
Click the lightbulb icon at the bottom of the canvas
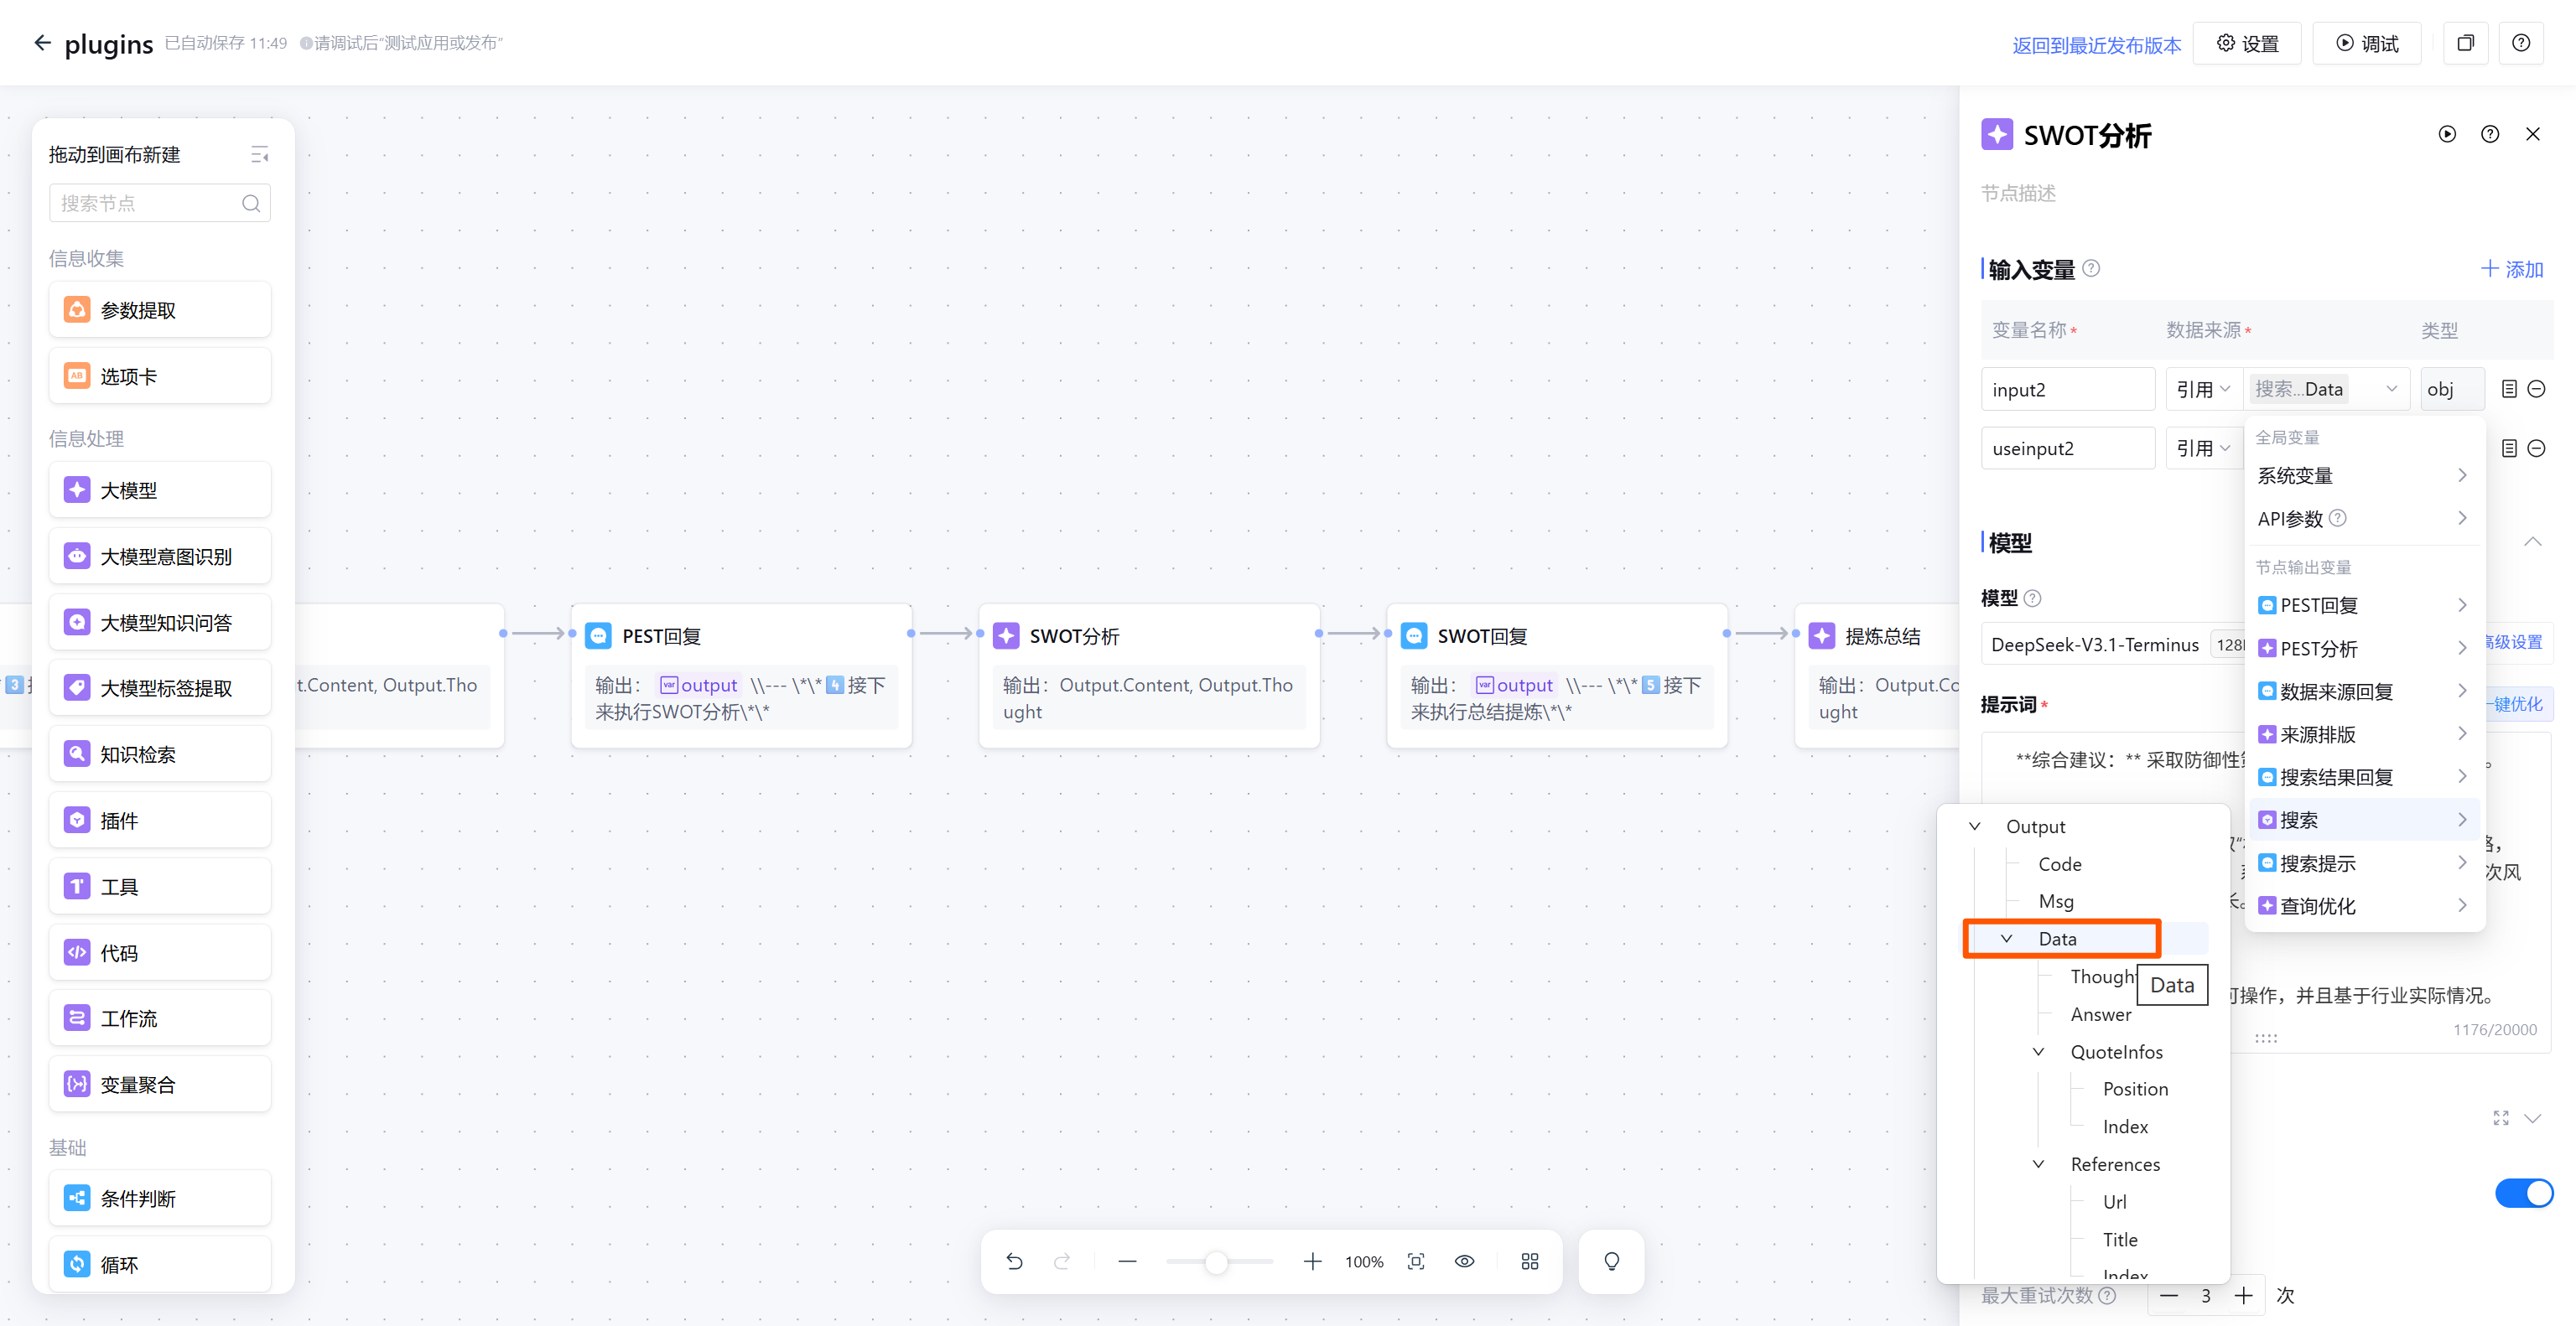point(1611,1261)
